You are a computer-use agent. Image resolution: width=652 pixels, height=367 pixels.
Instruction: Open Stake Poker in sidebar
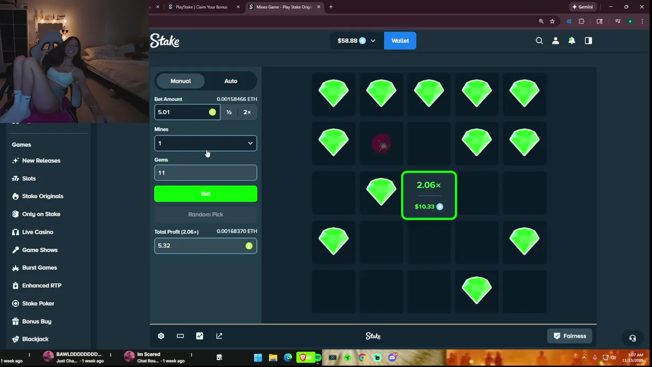pyautogui.click(x=38, y=303)
